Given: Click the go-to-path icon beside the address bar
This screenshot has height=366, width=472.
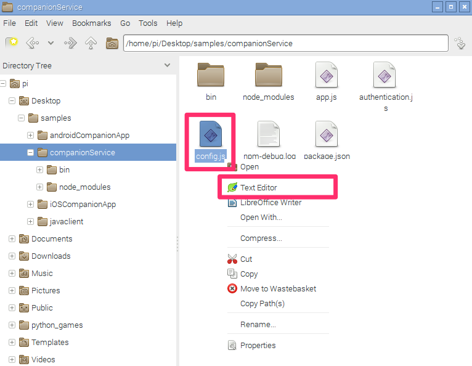Looking at the screenshot, I should pos(460,43).
